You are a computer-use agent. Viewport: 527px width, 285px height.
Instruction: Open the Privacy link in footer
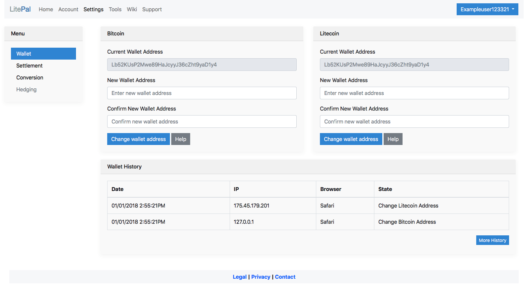pos(261,277)
